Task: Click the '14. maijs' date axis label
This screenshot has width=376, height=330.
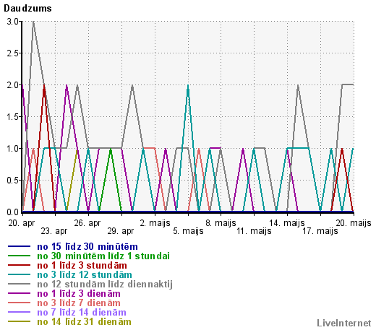Action: [287, 223]
